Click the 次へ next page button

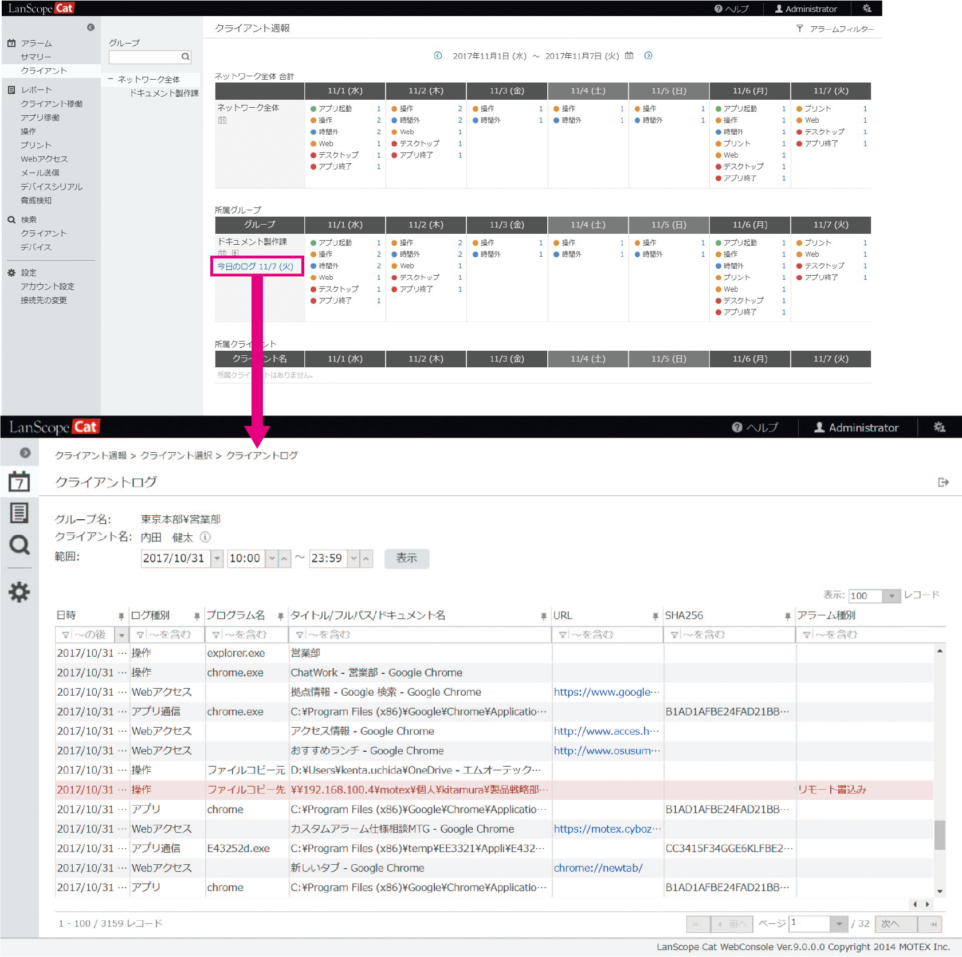tap(896, 924)
